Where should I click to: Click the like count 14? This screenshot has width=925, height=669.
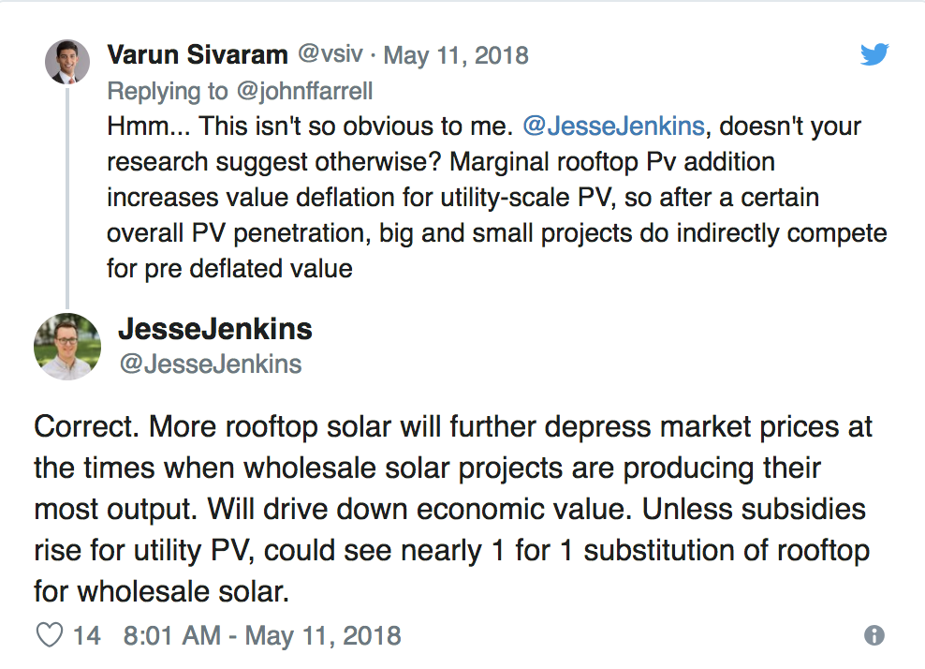86,635
